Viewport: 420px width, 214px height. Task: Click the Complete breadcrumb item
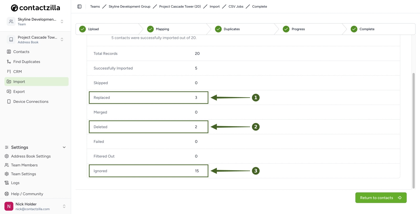pyautogui.click(x=260, y=7)
